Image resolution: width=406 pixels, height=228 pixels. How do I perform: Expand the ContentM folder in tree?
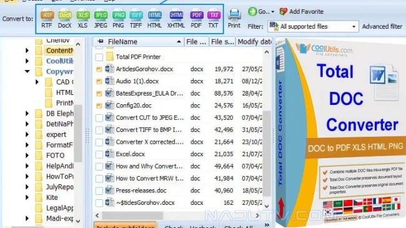click(27, 51)
